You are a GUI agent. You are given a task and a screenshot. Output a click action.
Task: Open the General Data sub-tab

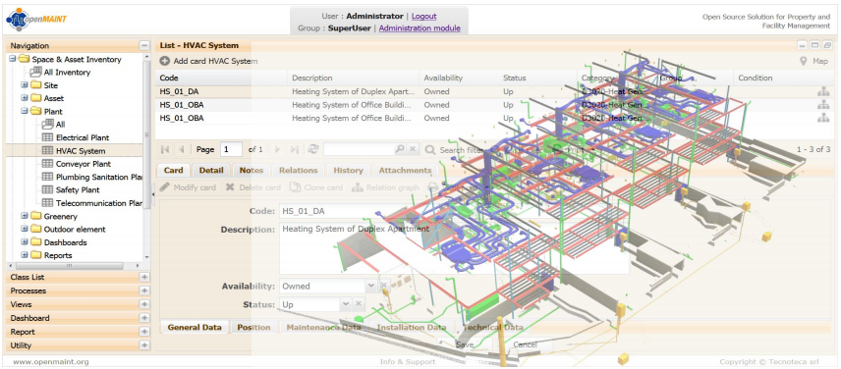pyautogui.click(x=195, y=327)
